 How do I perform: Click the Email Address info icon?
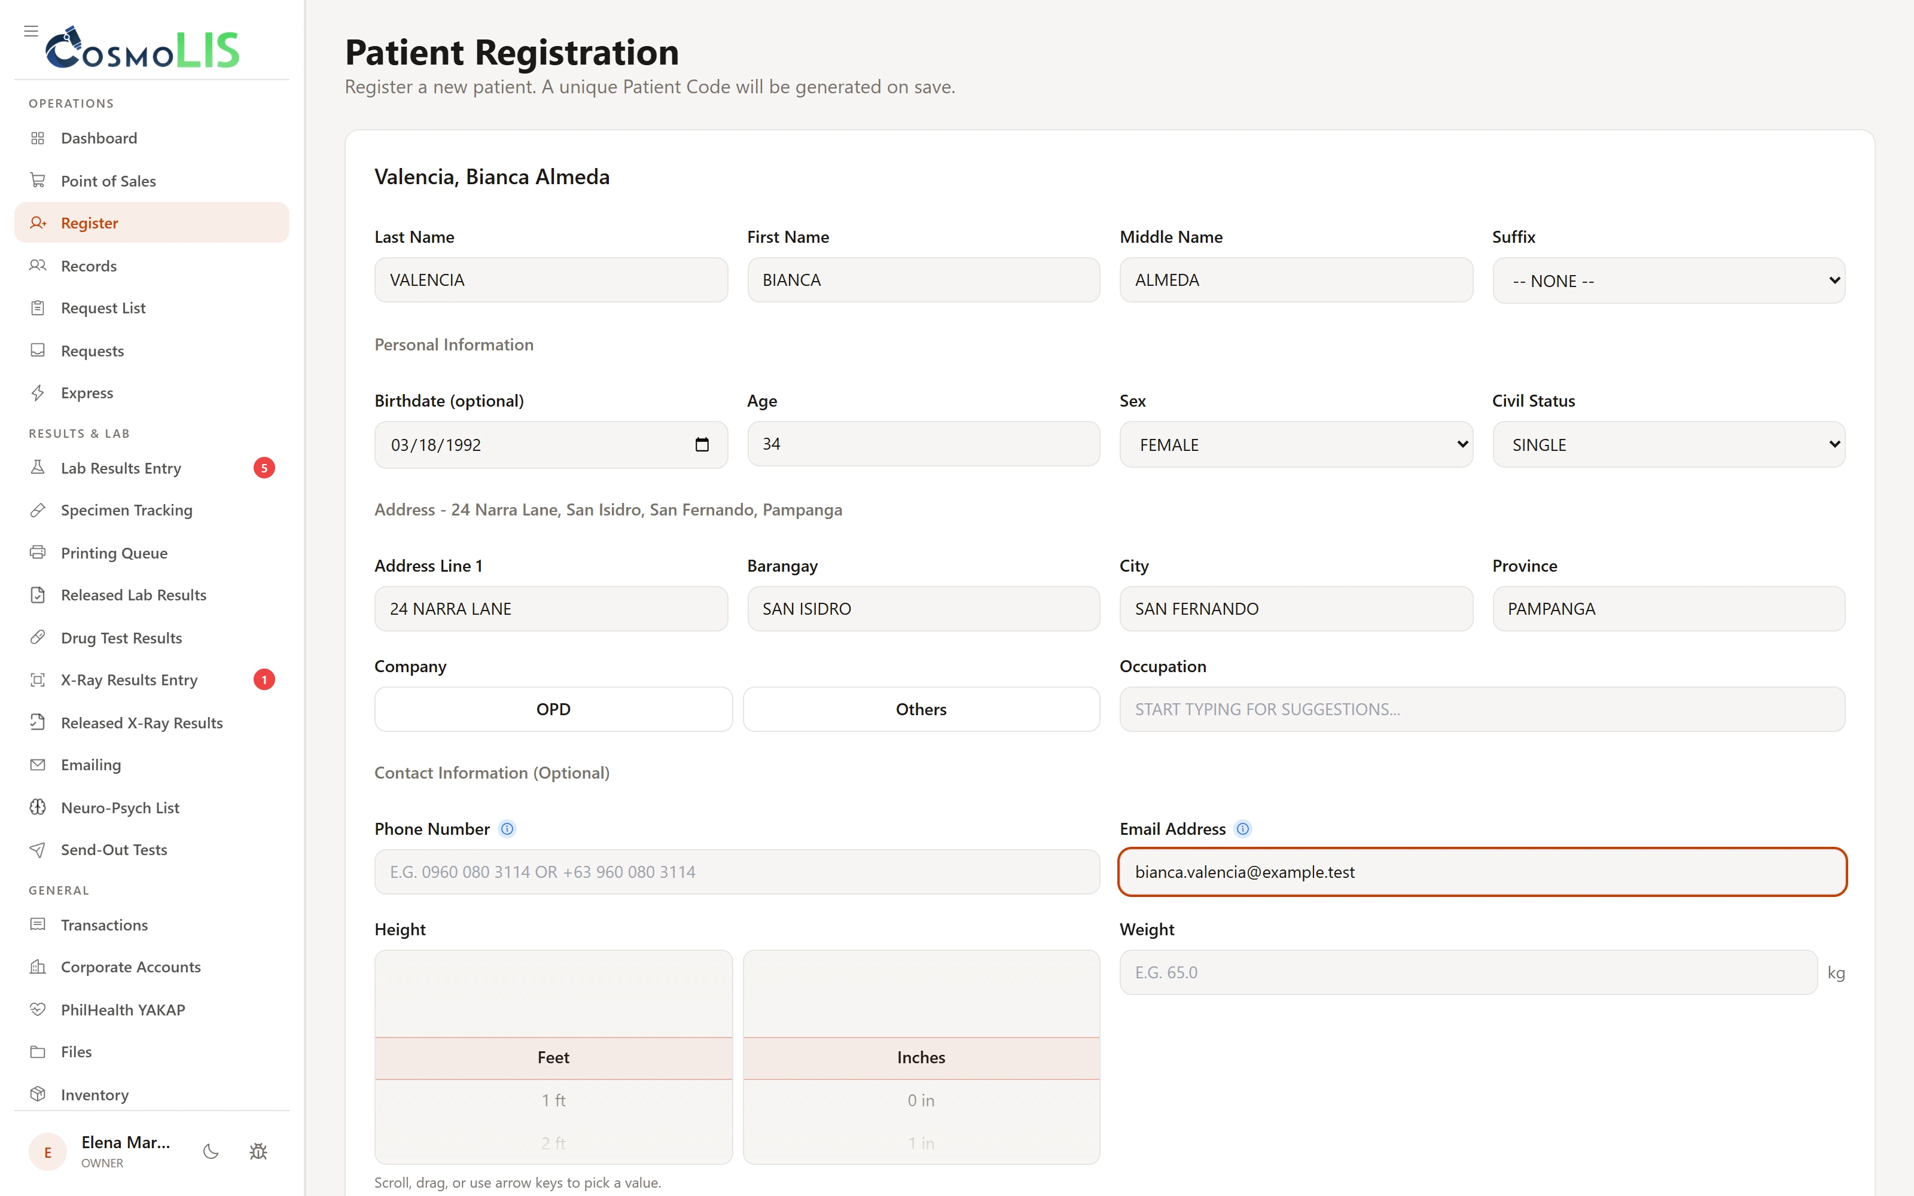[x=1242, y=829]
